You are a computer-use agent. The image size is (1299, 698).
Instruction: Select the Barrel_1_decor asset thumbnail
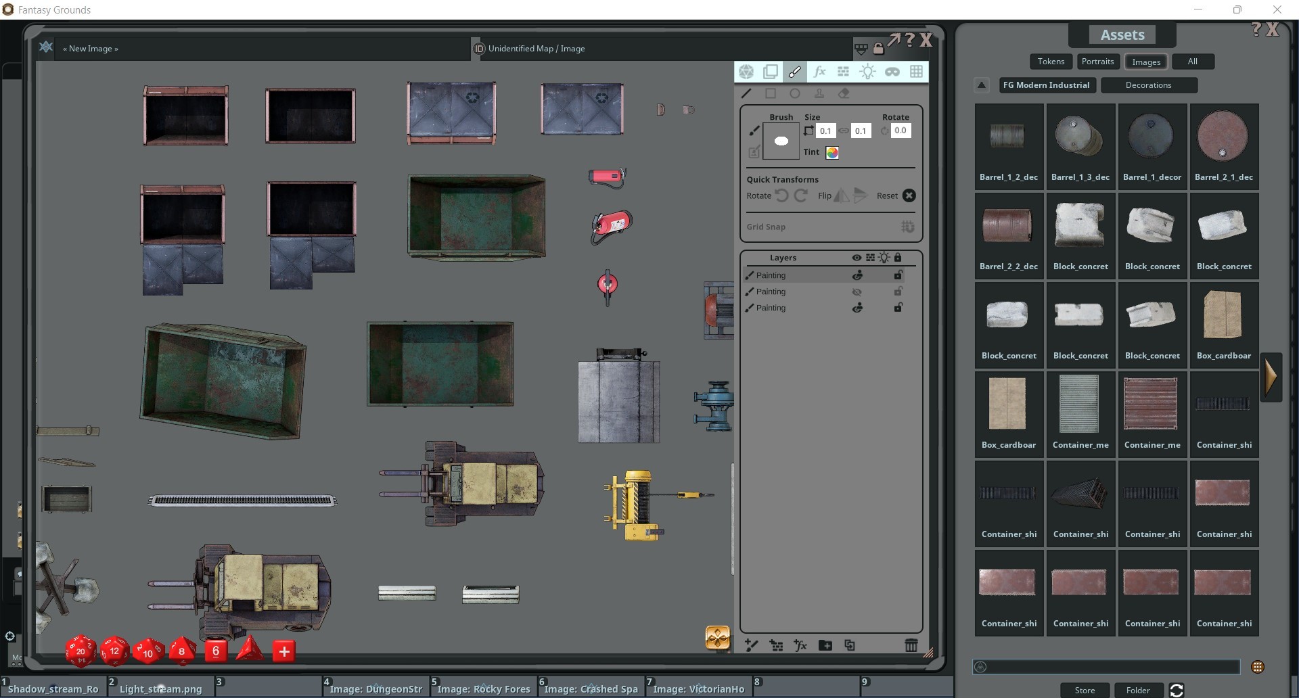(1152, 140)
